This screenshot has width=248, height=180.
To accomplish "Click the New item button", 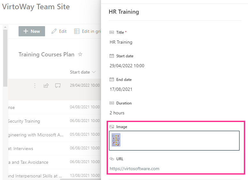I will (x=32, y=31).
